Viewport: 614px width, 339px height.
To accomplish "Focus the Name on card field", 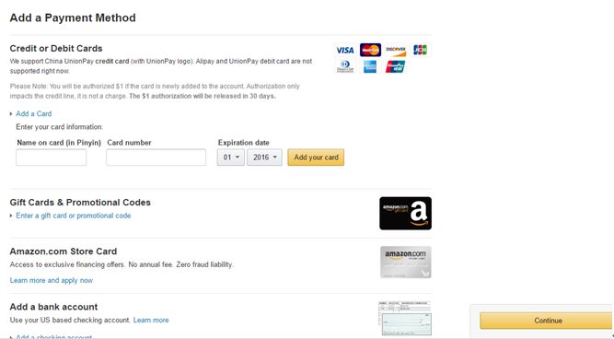I will point(52,158).
